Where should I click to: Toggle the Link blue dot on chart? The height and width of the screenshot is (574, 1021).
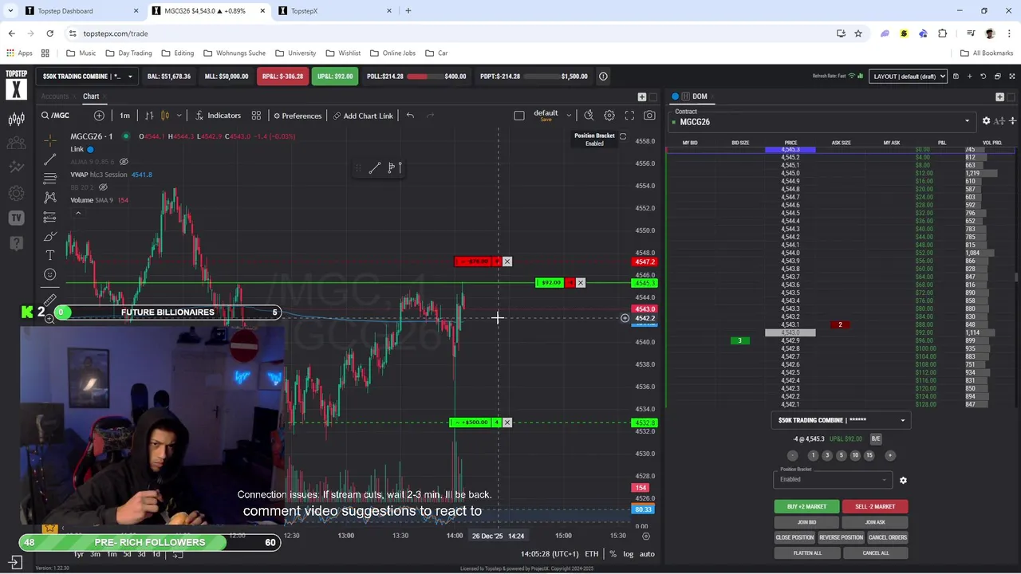[90, 149]
